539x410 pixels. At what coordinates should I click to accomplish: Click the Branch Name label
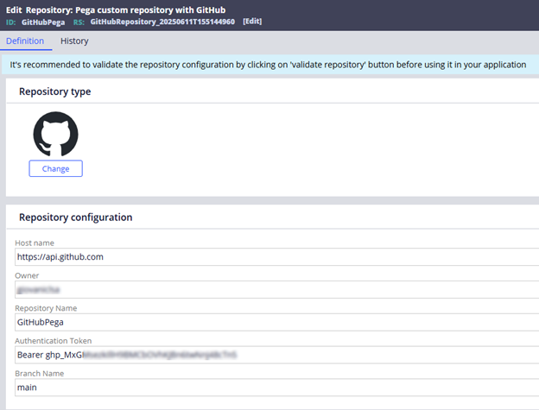coord(40,373)
